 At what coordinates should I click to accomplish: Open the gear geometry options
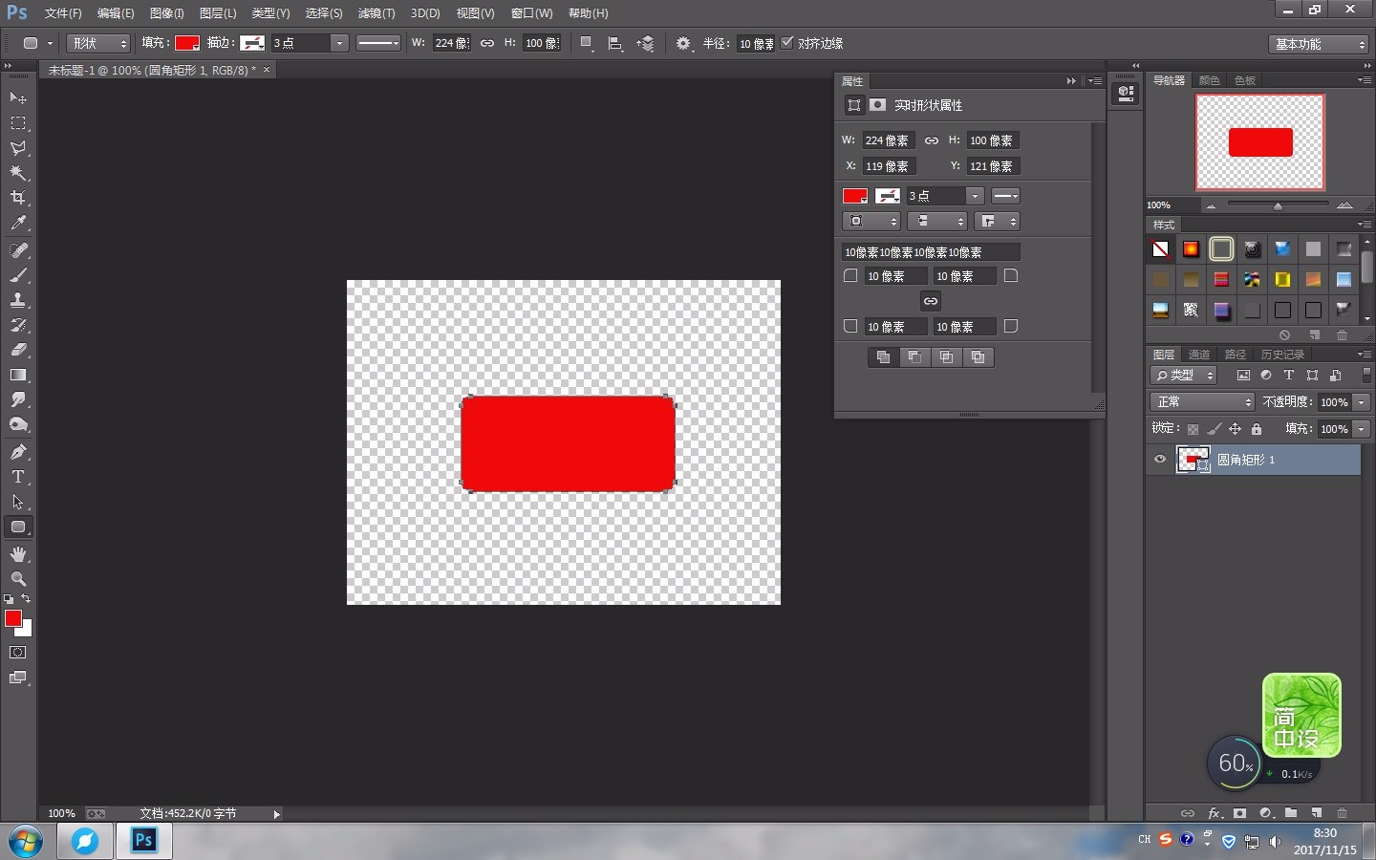point(683,43)
